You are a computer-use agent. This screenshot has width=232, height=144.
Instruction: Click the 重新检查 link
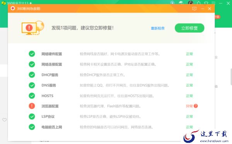click(x=158, y=28)
